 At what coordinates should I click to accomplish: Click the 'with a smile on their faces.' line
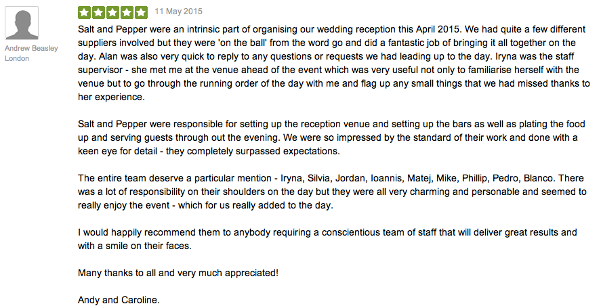[135, 246]
